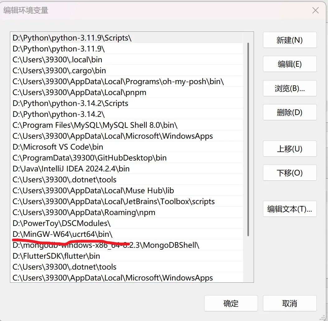Move entry up with 上移(U)
The image size is (328, 321).
click(x=290, y=149)
